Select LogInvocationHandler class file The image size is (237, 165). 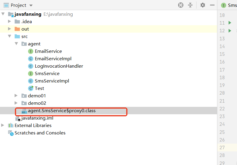tap(59, 66)
